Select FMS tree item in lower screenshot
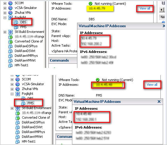The width and height of the screenshot is (167, 145). pos(30,103)
